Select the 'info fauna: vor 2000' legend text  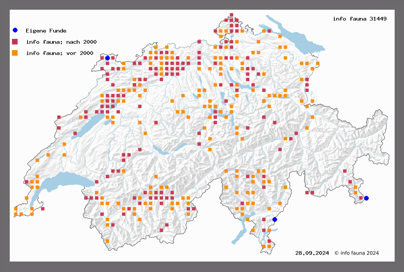coord(59,53)
